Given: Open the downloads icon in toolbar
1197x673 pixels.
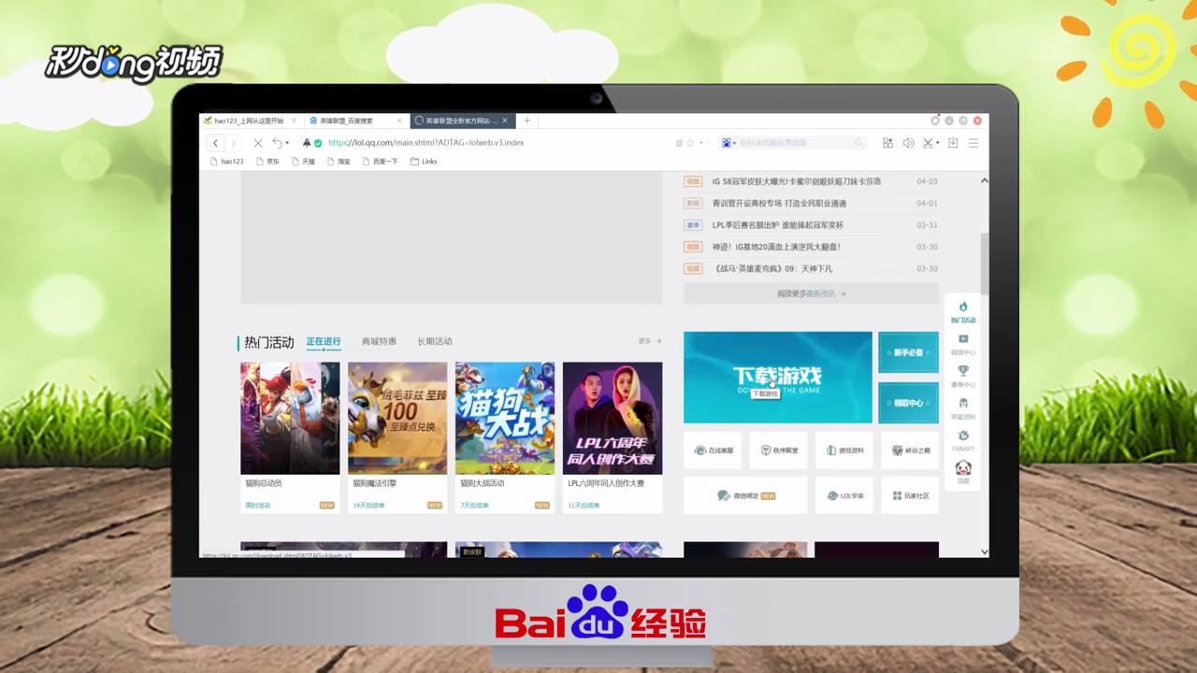Looking at the screenshot, I should click(x=953, y=143).
